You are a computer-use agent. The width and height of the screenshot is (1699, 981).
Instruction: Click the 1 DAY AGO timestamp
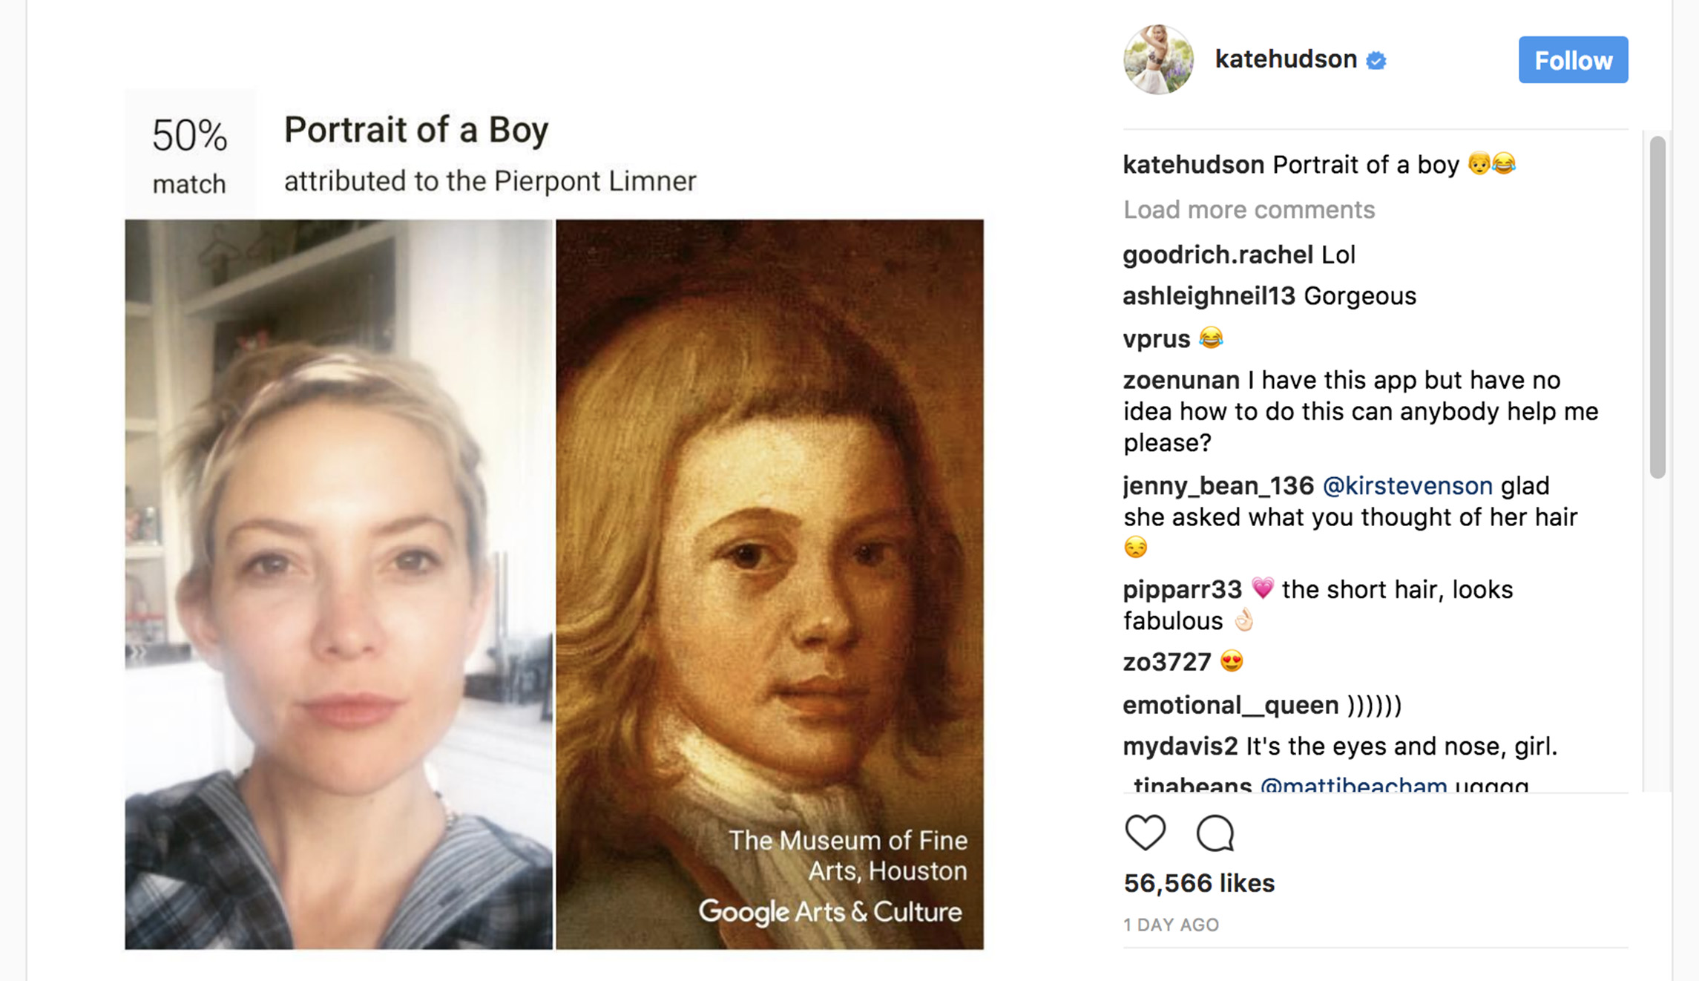pos(1171,925)
